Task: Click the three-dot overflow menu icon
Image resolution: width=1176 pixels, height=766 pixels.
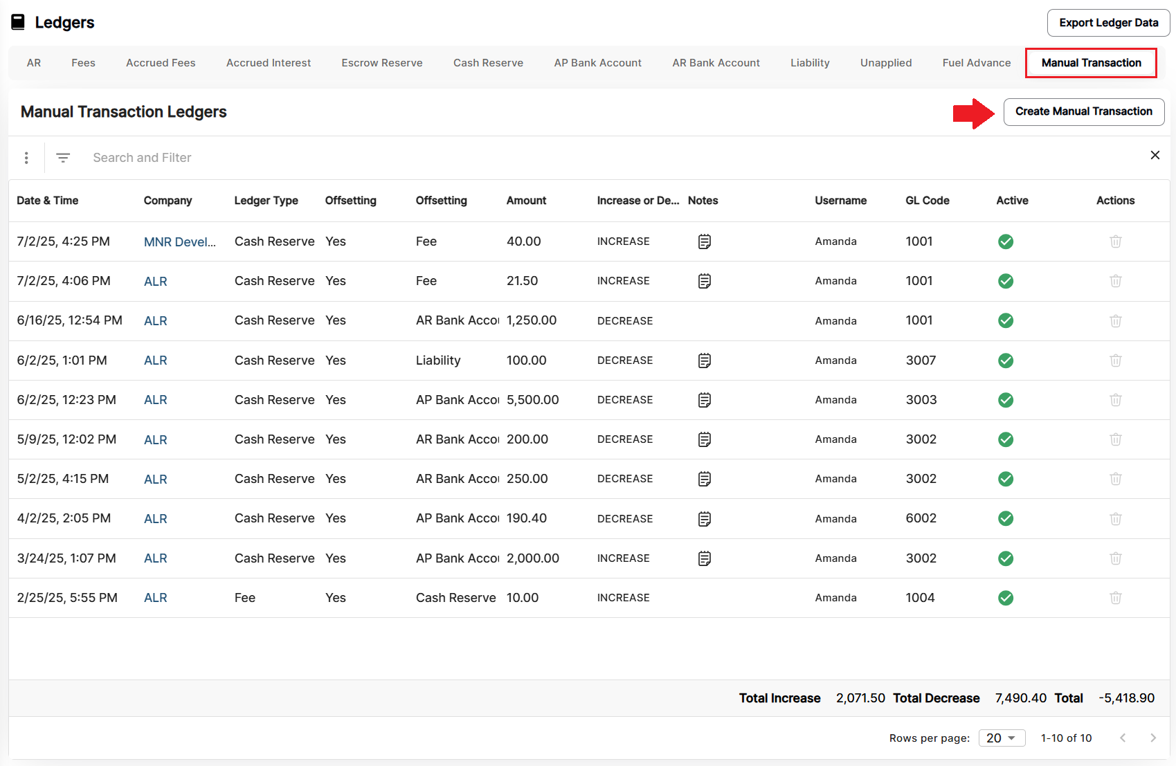Action: (x=26, y=158)
